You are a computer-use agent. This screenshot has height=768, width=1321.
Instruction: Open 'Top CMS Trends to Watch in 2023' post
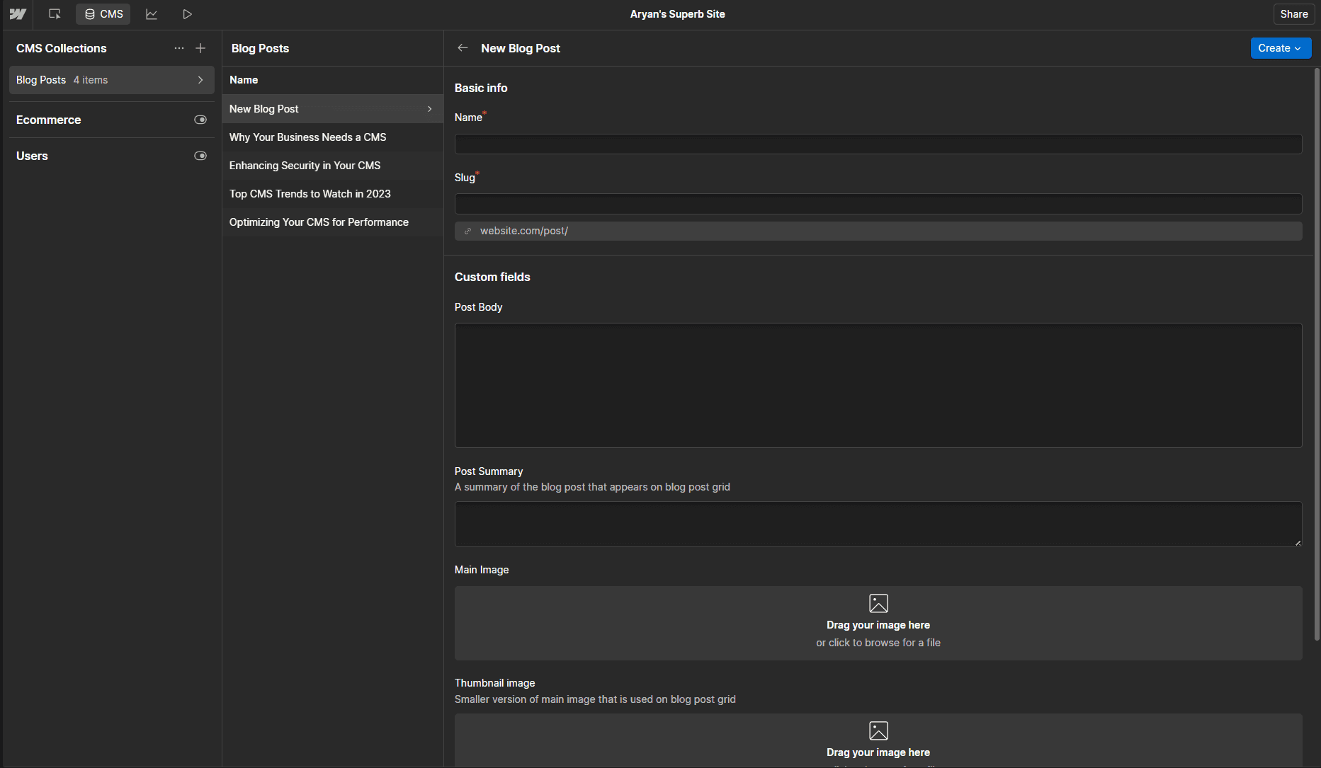point(332,194)
